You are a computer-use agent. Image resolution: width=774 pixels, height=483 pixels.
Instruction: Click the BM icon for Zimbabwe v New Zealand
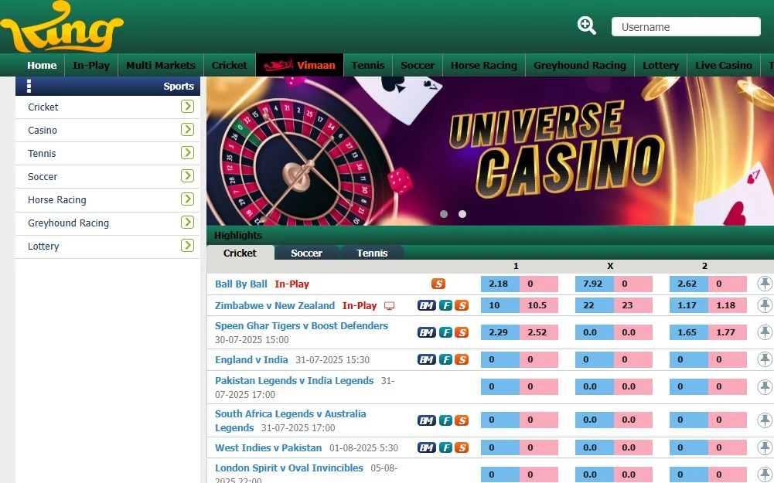427,305
